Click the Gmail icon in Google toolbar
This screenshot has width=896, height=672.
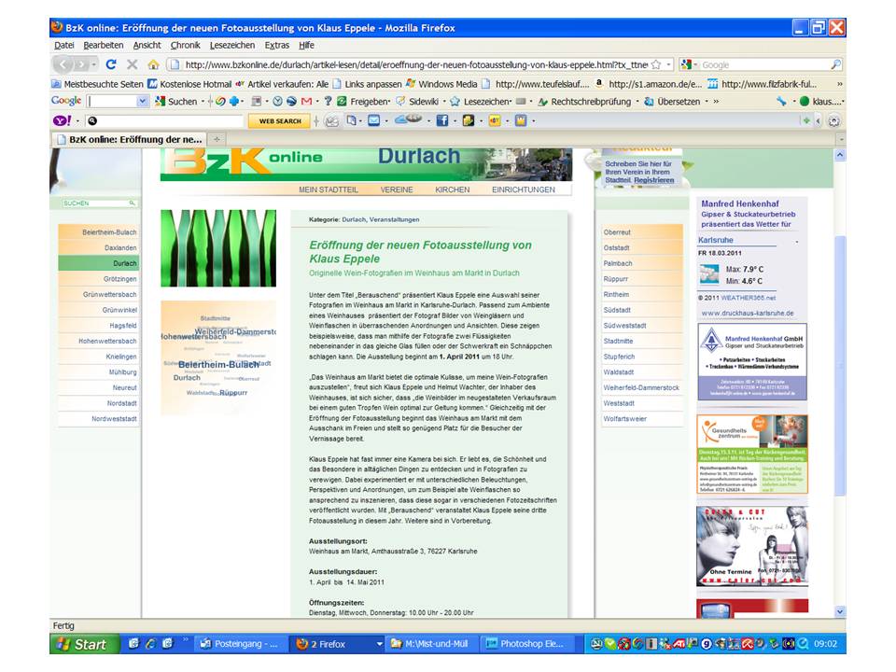coord(307,101)
